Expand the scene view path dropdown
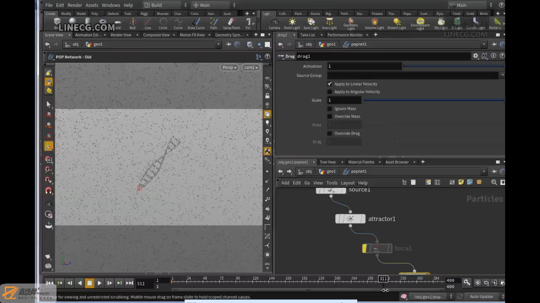Viewport: 540px width, 303px height. pos(218,44)
